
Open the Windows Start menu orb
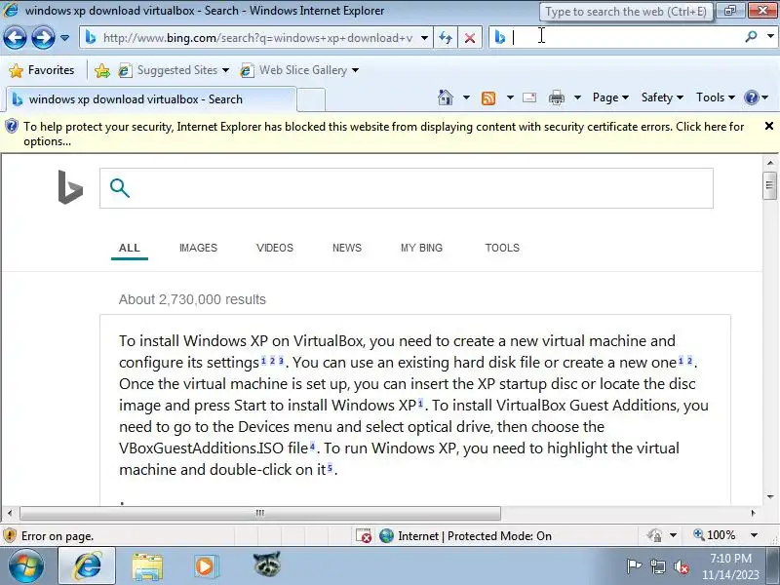(x=26, y=566)
